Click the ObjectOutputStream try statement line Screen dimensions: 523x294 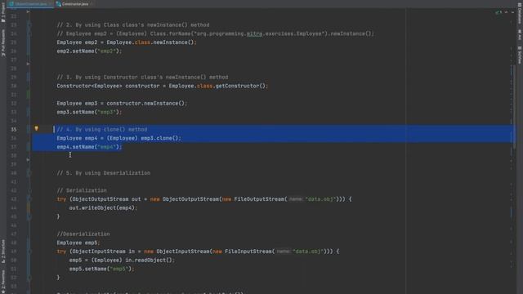pos(204,199)
